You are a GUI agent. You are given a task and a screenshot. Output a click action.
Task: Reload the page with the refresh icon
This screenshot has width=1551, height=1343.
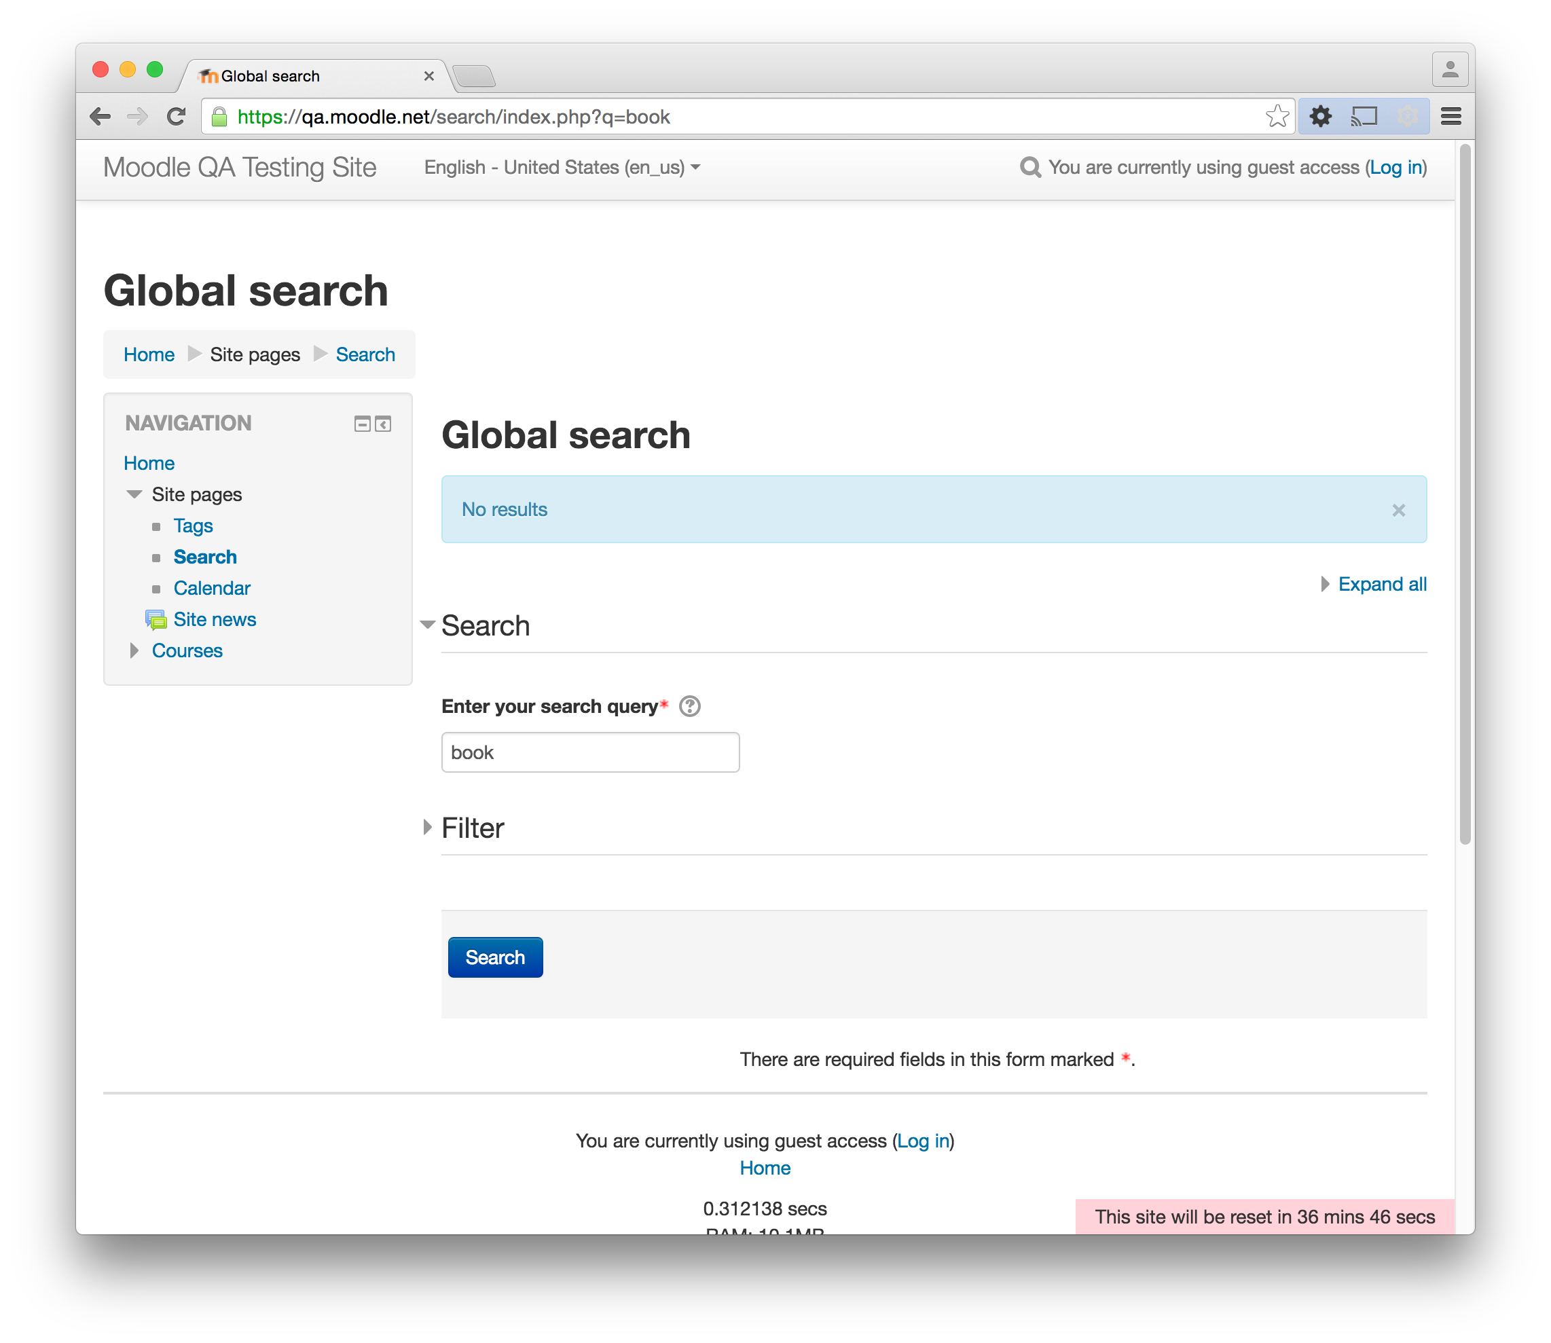[x=176, y=117]
